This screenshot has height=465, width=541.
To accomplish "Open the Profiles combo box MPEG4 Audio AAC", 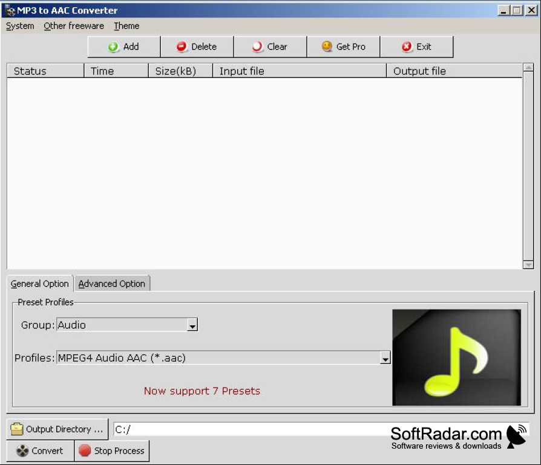I will 223,358.
